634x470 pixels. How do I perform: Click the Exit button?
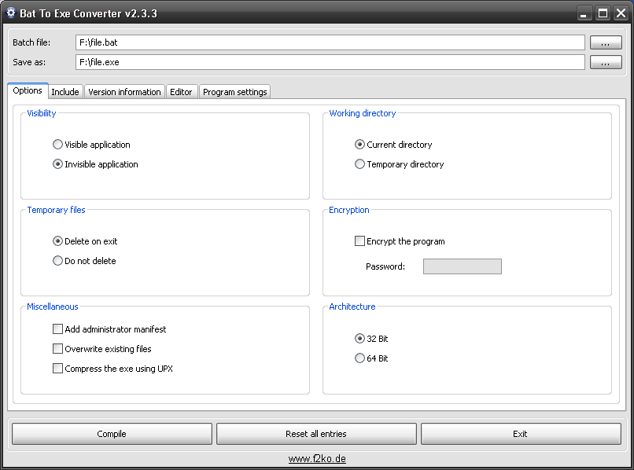[x=520, y=434]
